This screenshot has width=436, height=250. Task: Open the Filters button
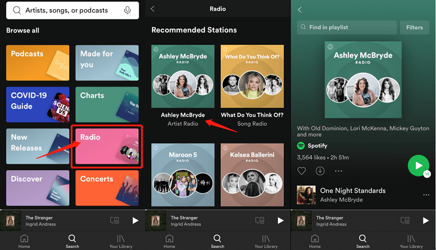(414, 27)
